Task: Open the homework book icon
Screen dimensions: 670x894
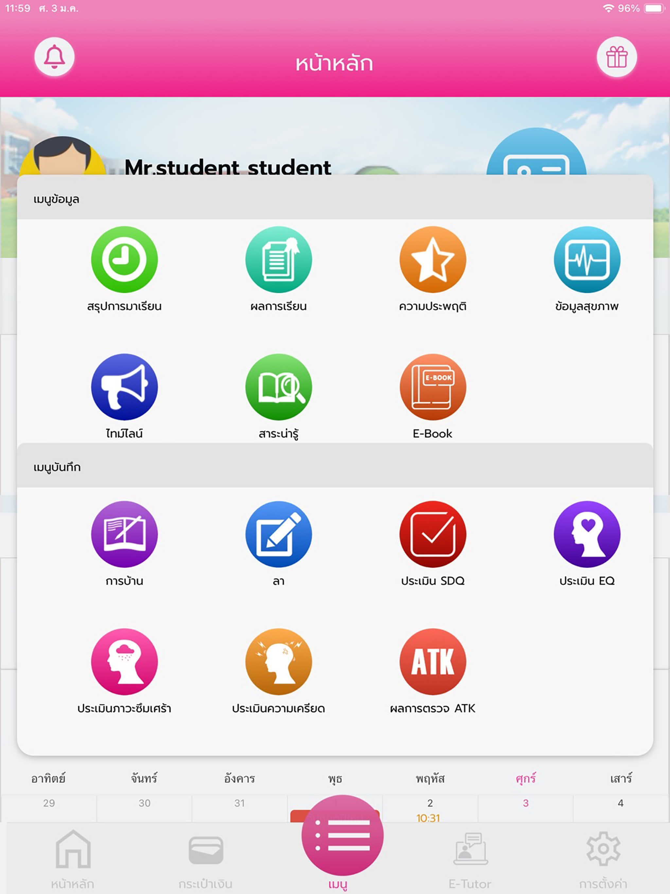Action: point(124,534)
